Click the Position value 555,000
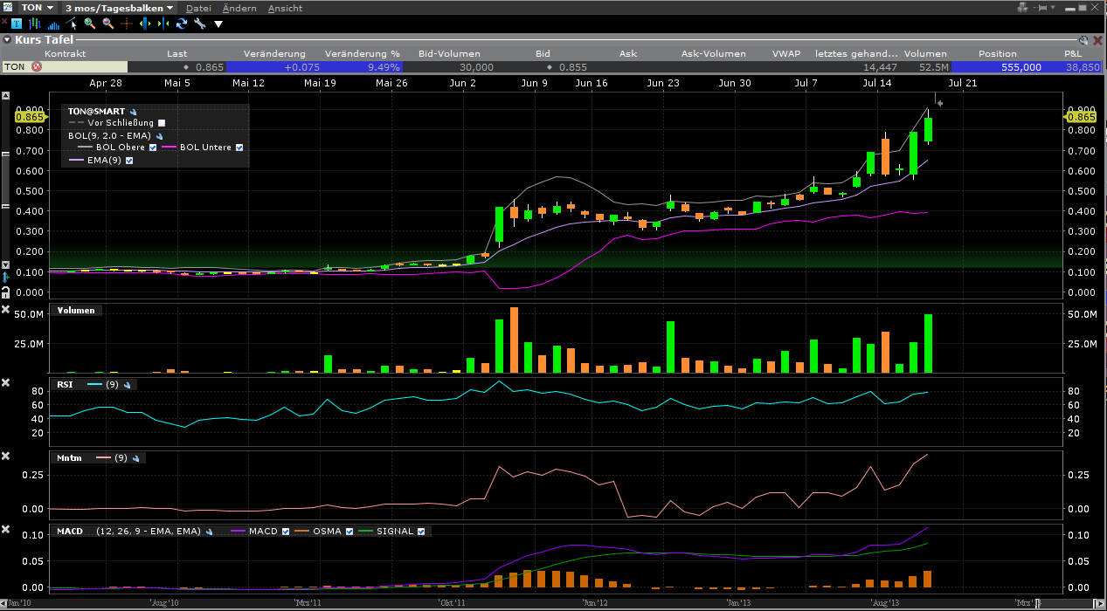 coord(1020,67)
